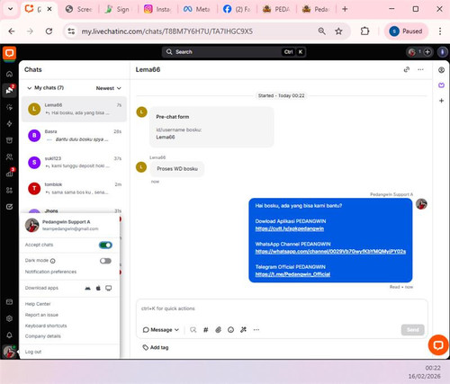Click the agent profile avatar at sidebar bottom
This screenshot has height=384, width=450.
9,352
